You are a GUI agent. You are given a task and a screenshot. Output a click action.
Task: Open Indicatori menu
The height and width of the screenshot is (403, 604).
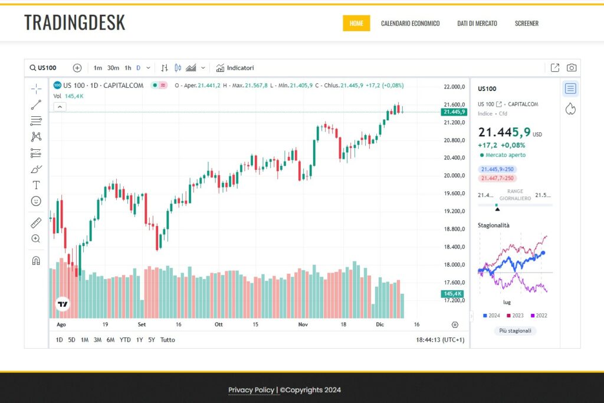[235, 68]
